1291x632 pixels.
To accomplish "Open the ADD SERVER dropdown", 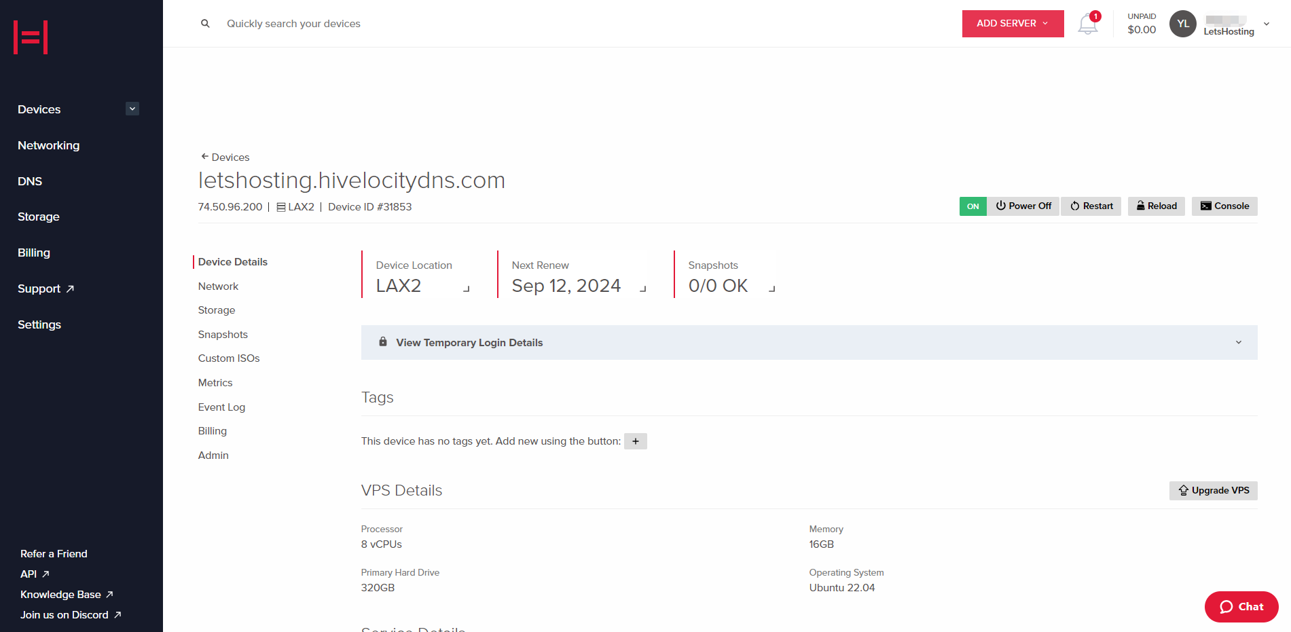I will (1013, 24).
